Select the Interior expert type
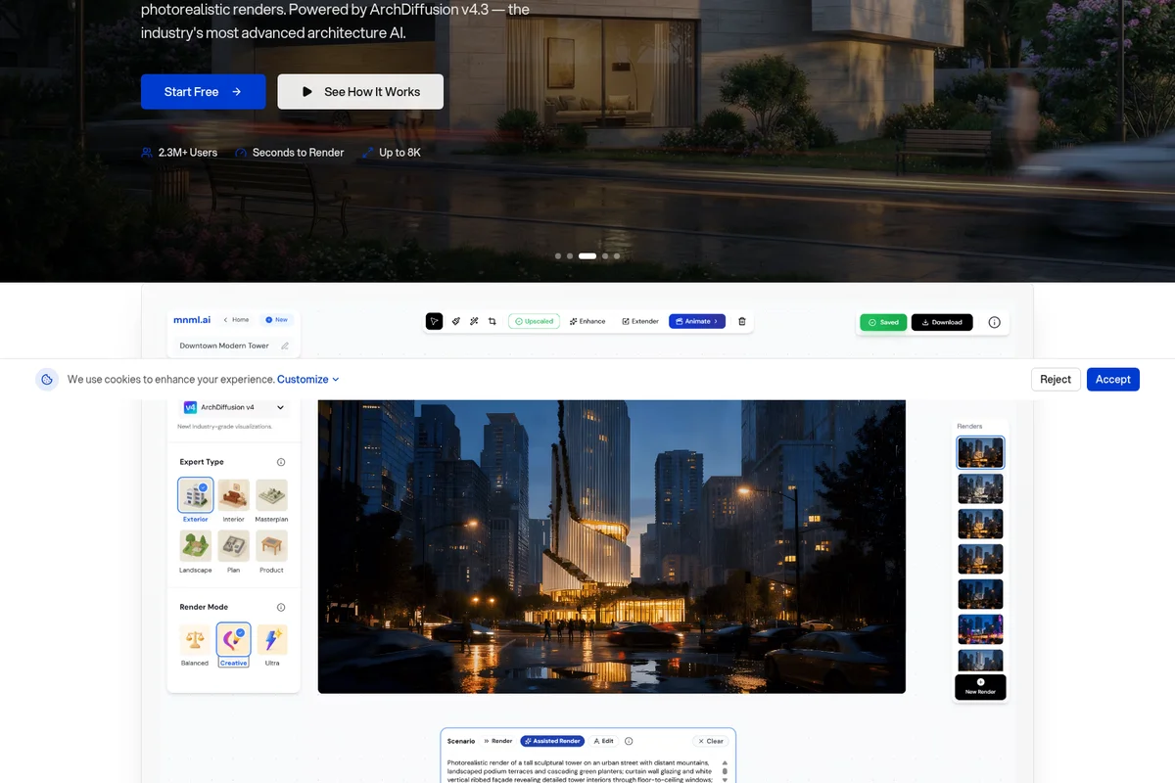Image resolution: width=1175 pixels, height=783 pixels. click(233, 496)
